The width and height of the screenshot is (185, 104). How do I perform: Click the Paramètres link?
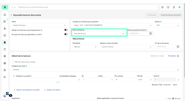(x=172, y=56)
